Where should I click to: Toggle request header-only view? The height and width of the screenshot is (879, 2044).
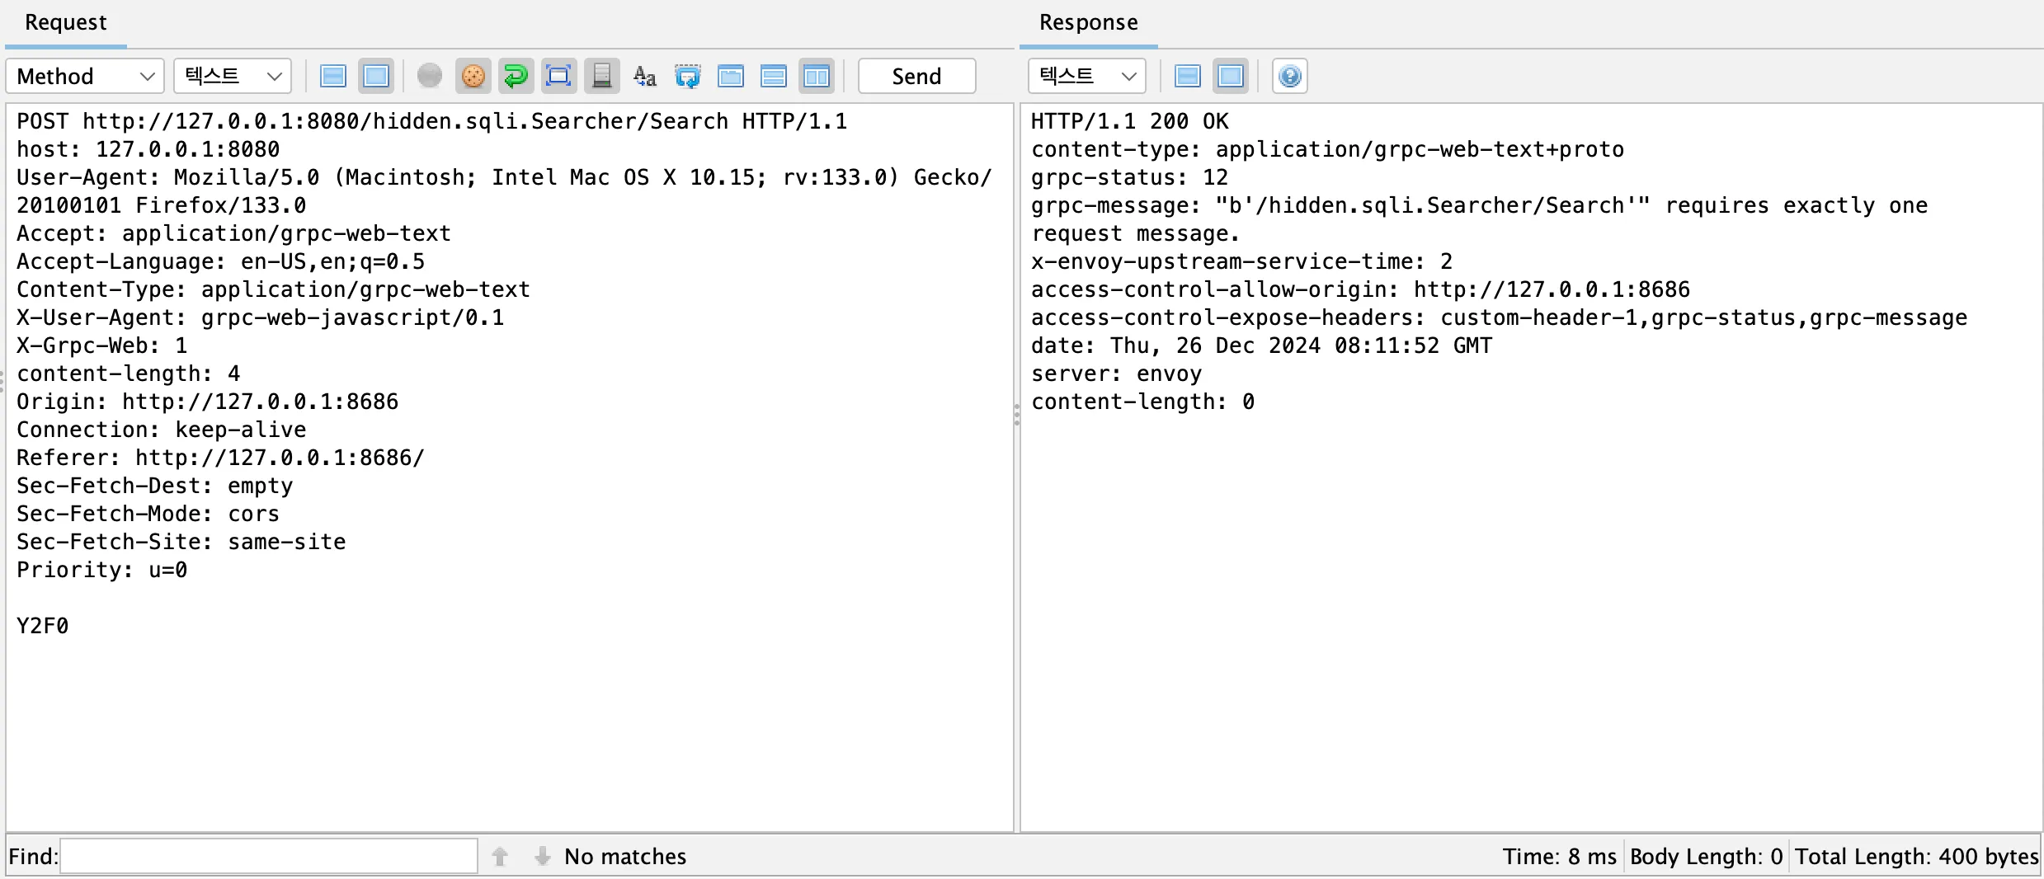[x=333, y=75]
